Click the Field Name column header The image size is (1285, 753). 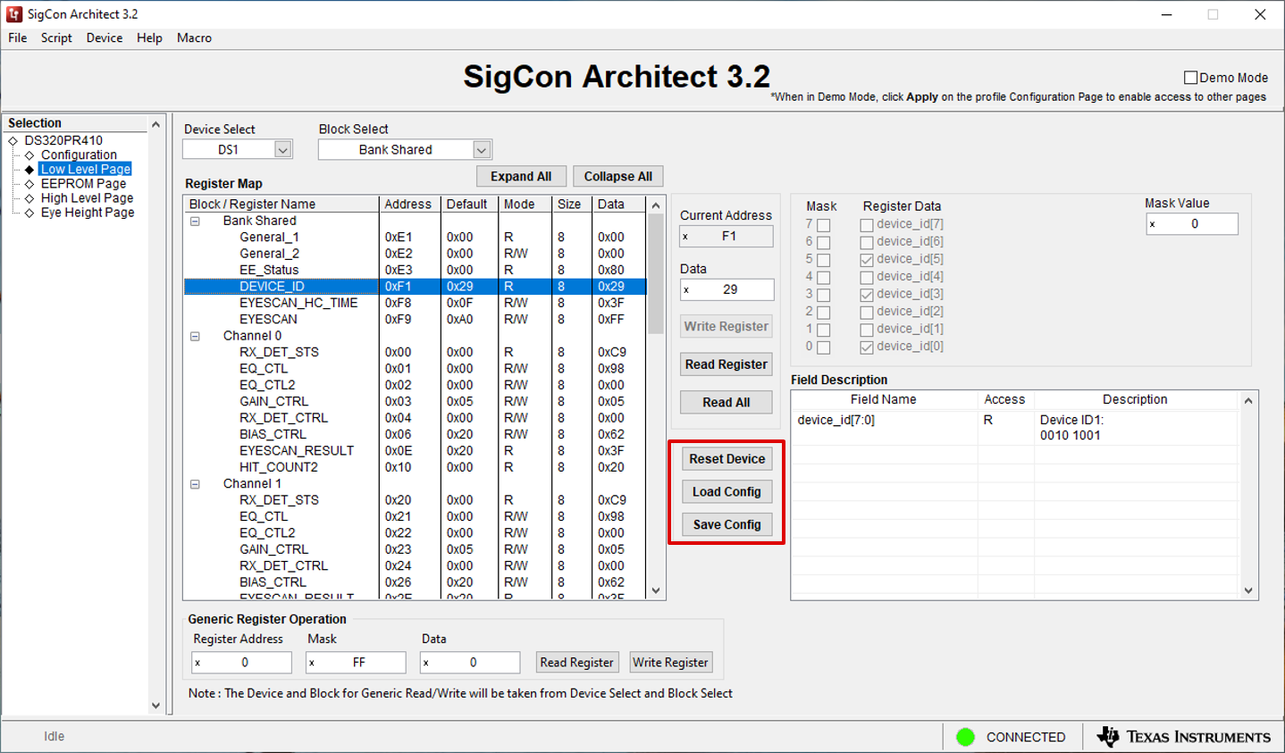(884, 399)
